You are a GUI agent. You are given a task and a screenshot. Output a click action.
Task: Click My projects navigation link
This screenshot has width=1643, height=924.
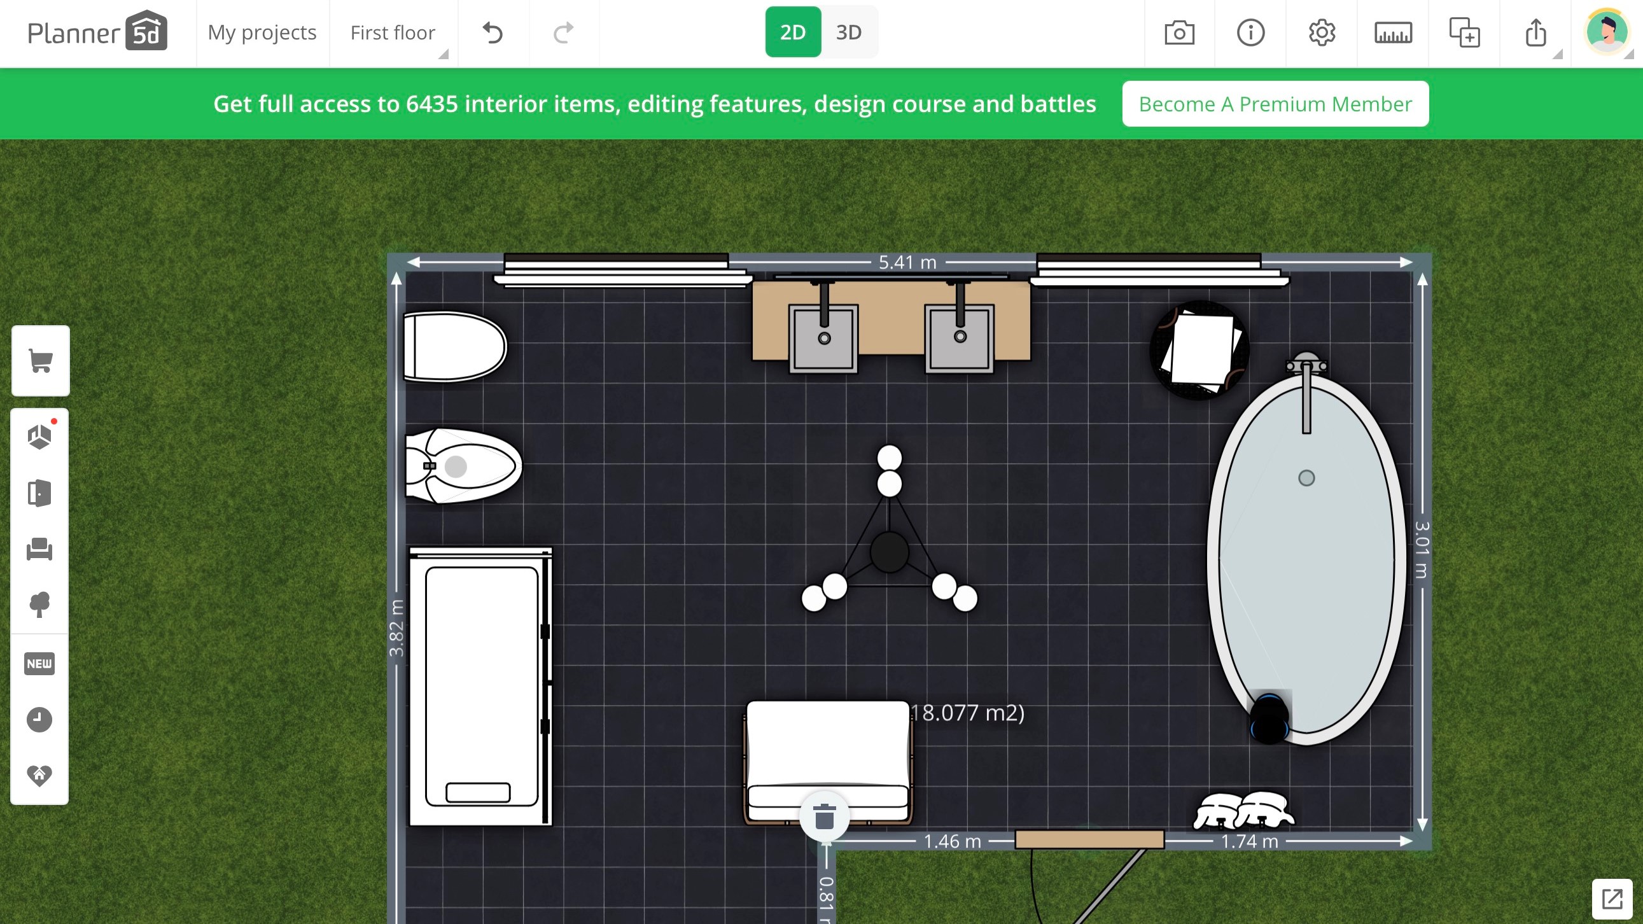point(262,32)
